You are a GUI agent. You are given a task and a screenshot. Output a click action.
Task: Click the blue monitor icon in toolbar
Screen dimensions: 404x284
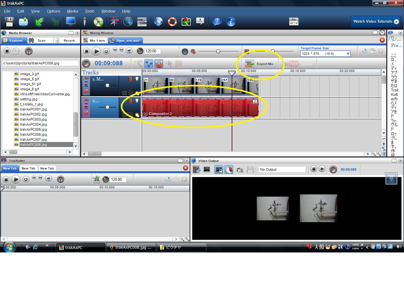coord(70,21)
